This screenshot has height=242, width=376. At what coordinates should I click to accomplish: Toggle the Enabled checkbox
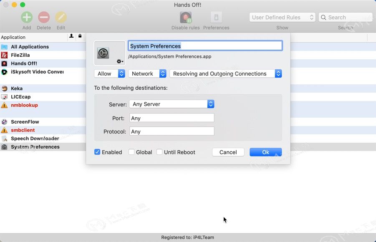pyautogui.click(x=97, y=152)
